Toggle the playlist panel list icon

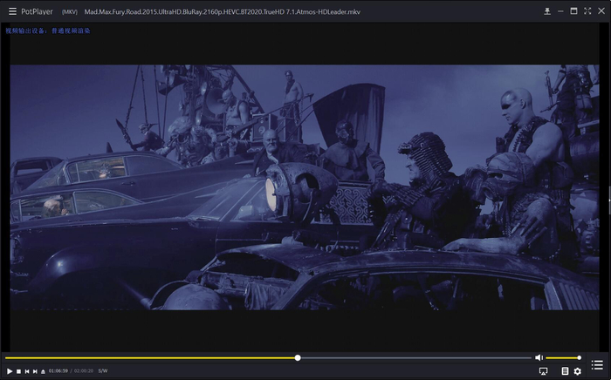click(597, 365)
